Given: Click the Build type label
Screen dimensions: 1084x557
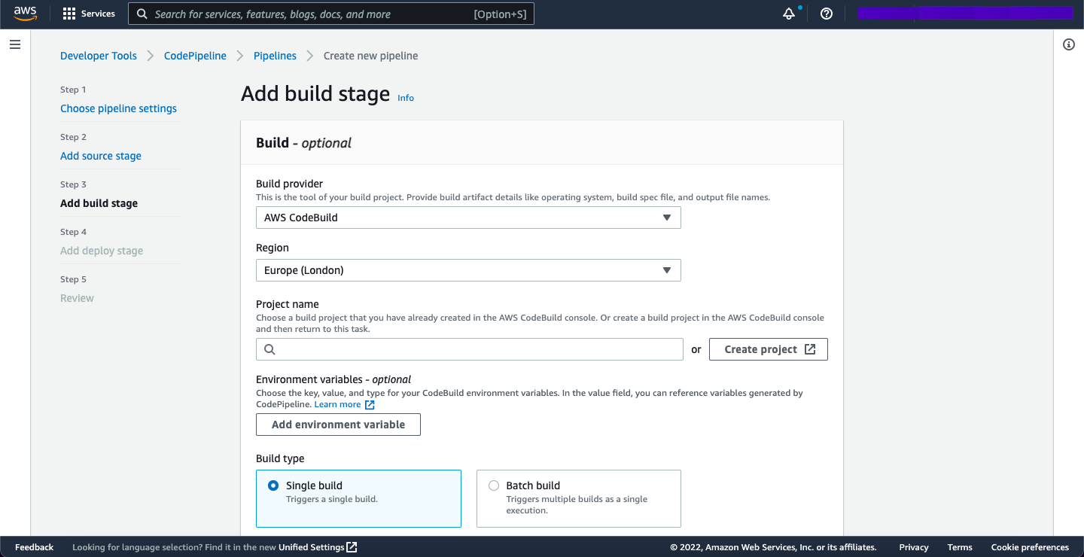Looking at the screenshot, I should coord(280,458).
